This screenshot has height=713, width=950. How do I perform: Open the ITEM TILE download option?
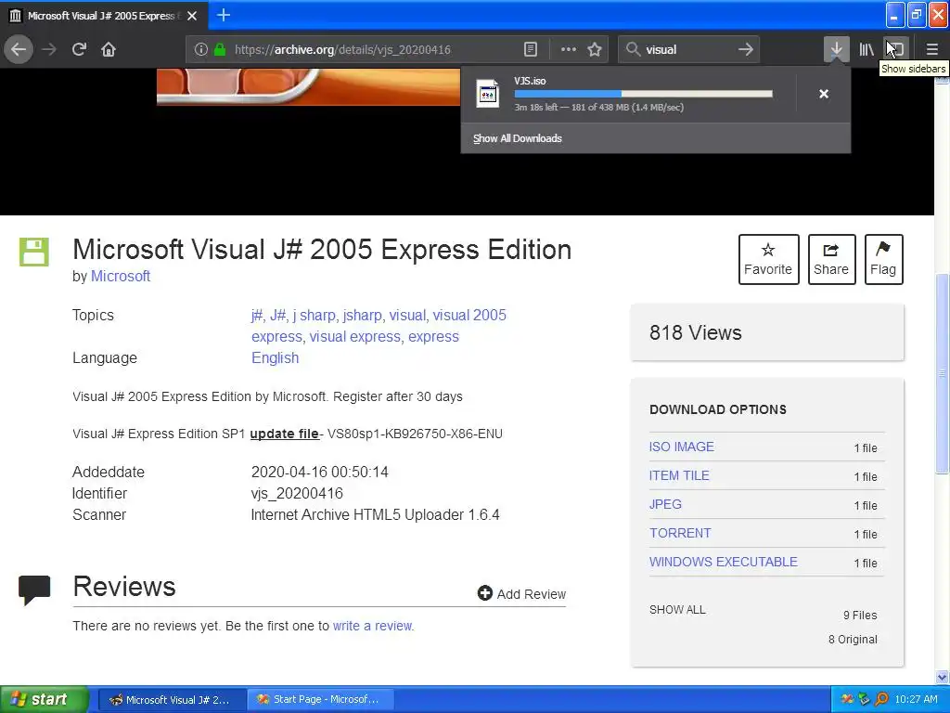tap(679, 475)
